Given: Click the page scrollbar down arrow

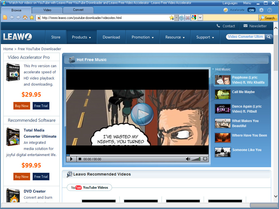Looking at the screenshot, I should (x=276, y=196).
